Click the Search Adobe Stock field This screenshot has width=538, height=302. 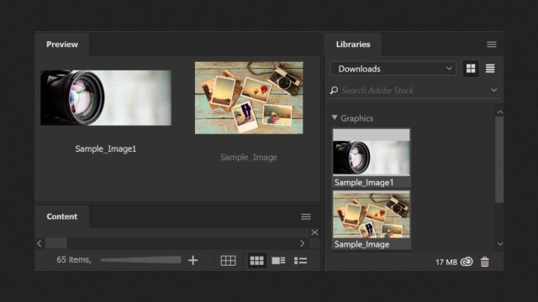(x=414, y=91)
